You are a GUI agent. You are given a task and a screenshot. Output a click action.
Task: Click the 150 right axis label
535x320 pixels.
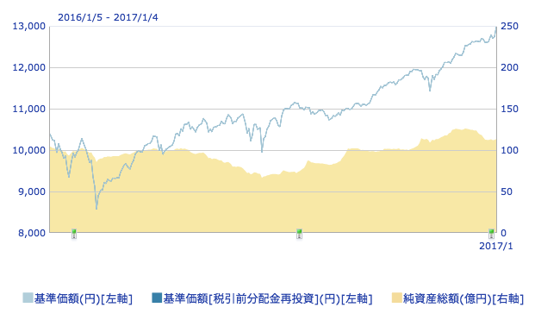(509, 109)
